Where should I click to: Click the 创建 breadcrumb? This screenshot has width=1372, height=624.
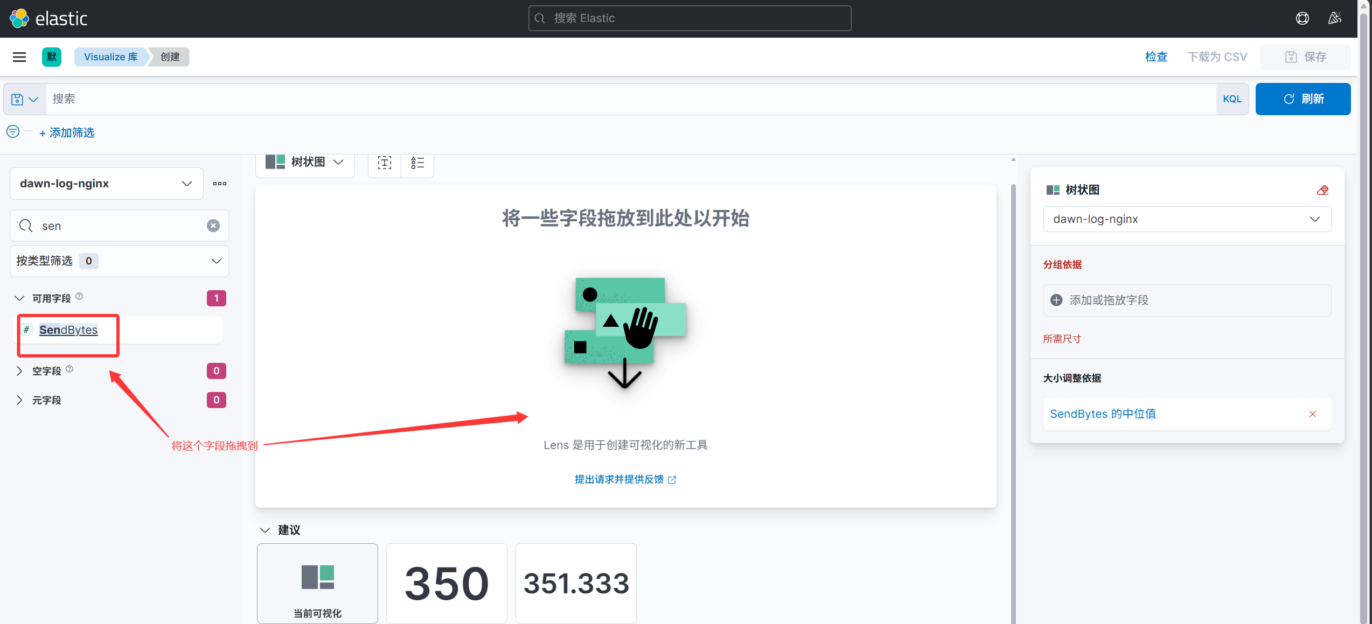[170, 57]
